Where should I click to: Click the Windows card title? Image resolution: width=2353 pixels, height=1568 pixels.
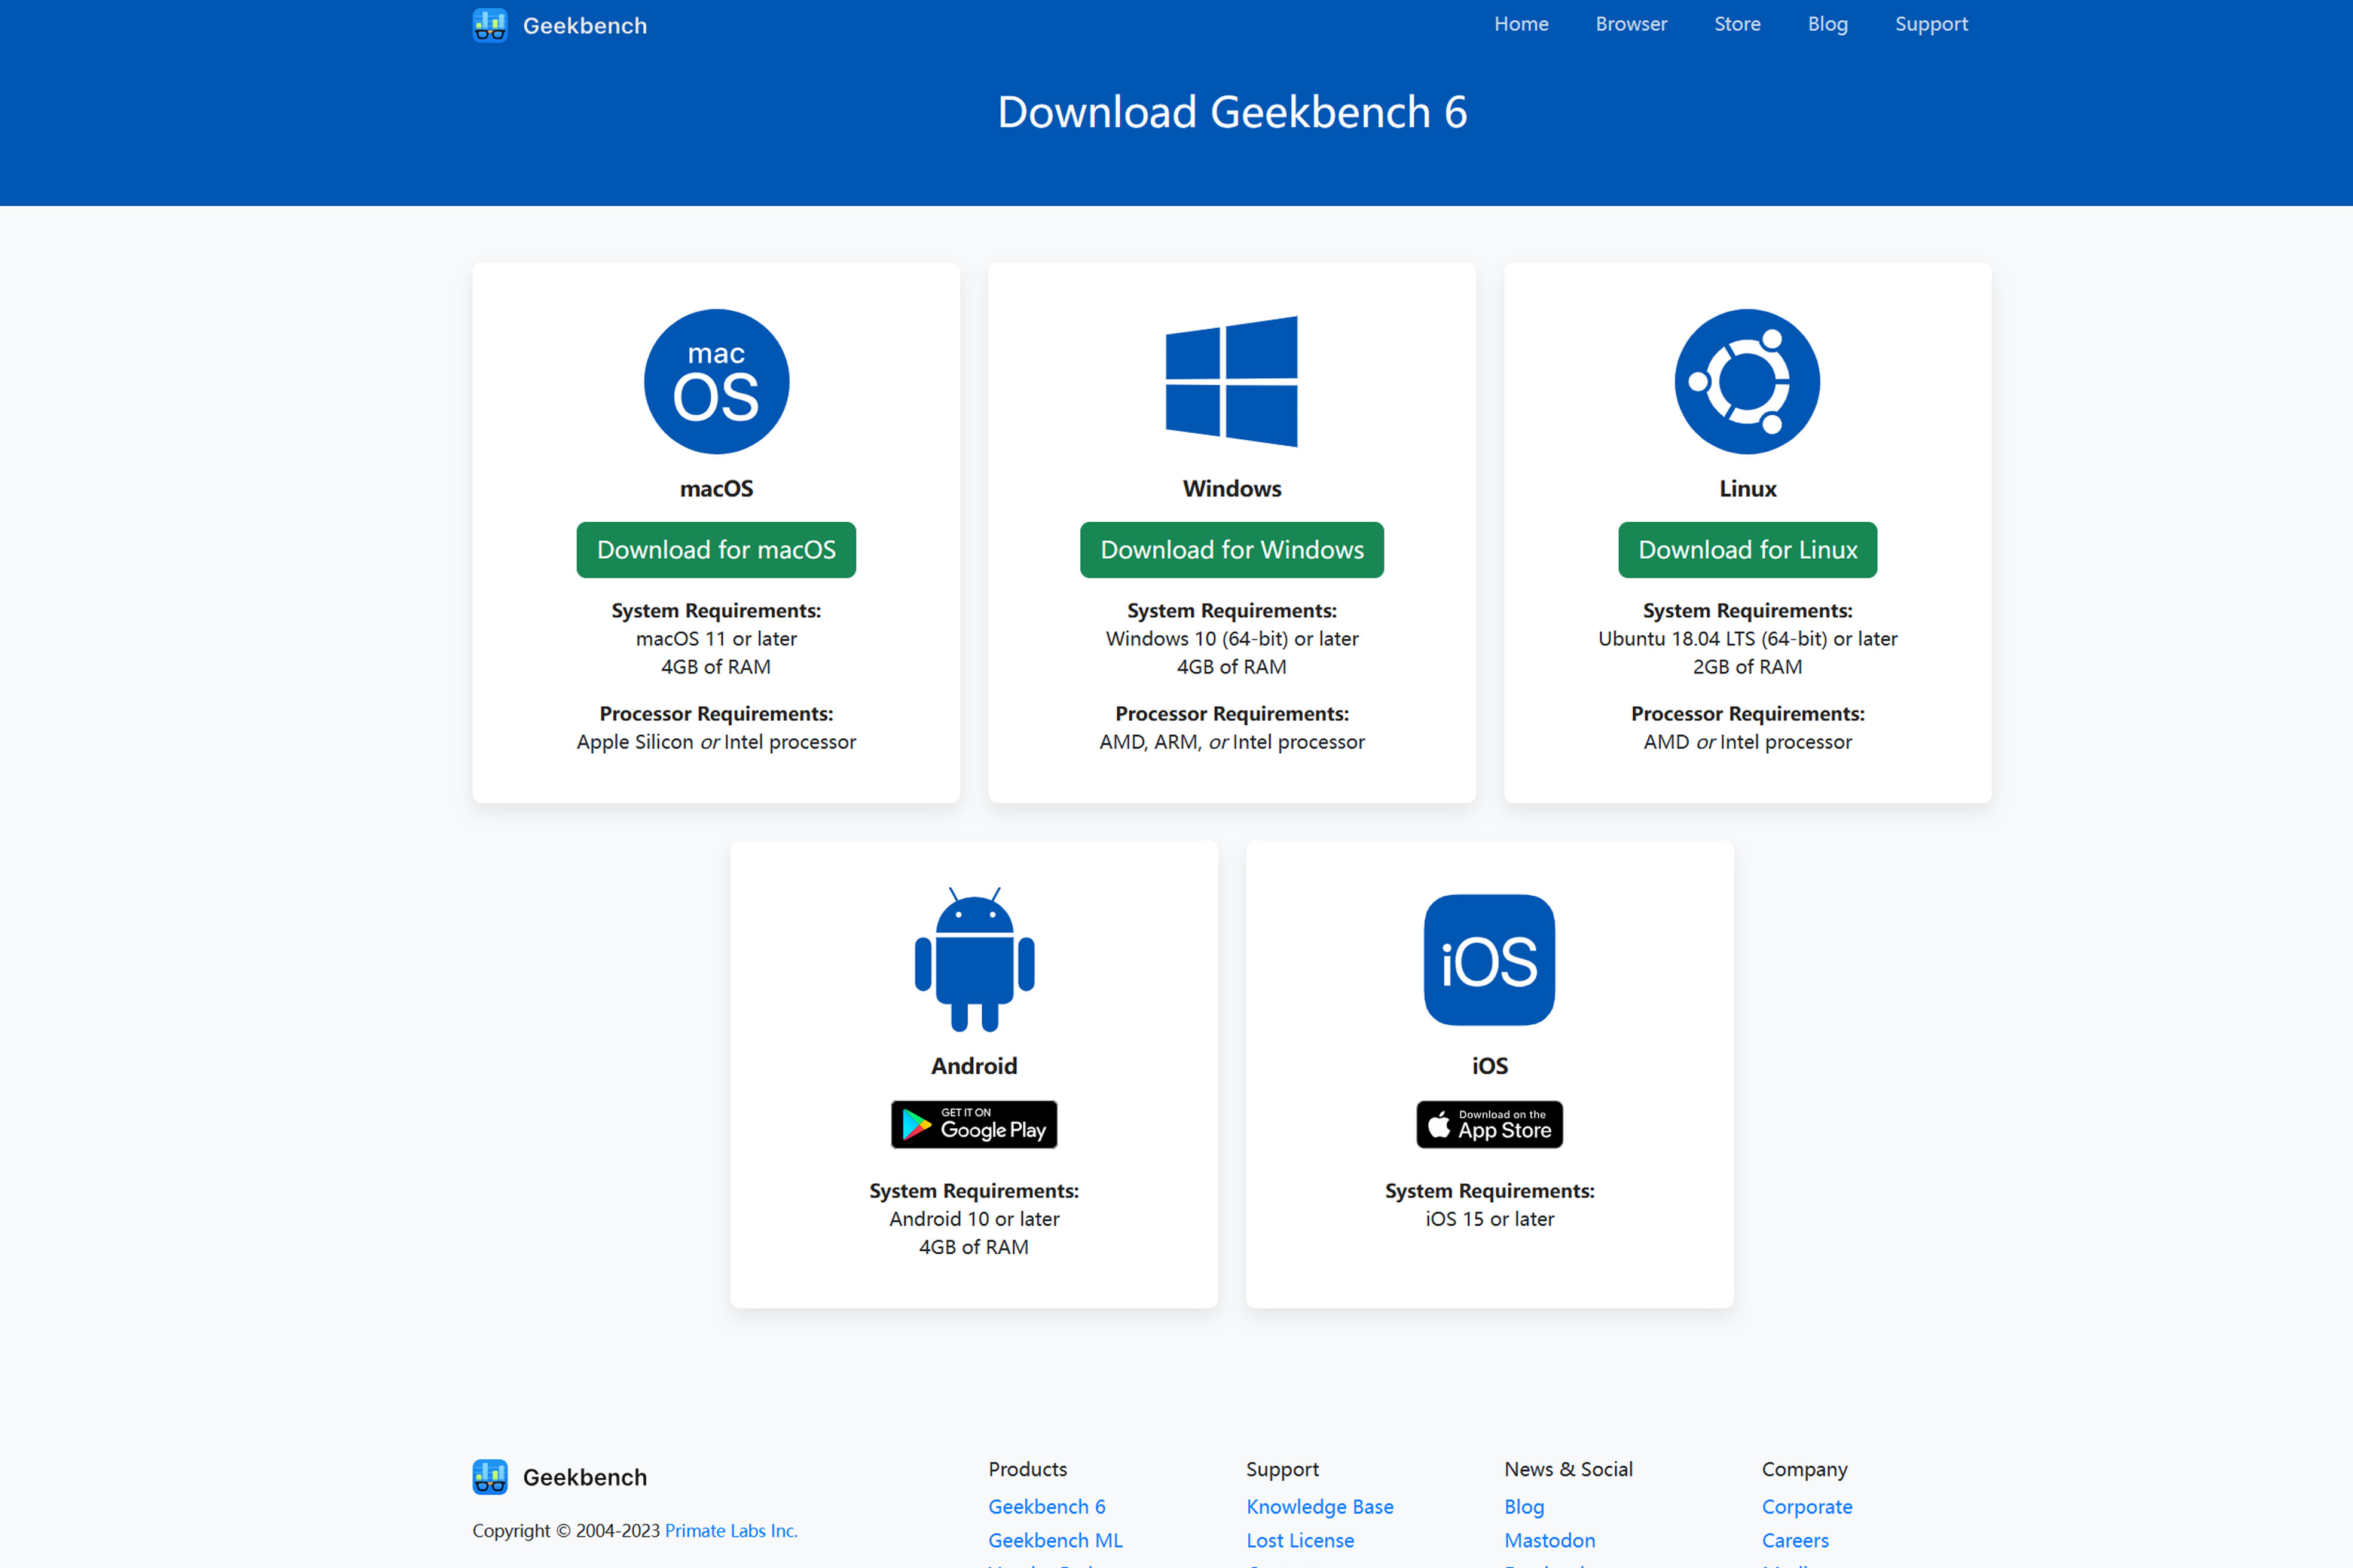click(1233, 489)
